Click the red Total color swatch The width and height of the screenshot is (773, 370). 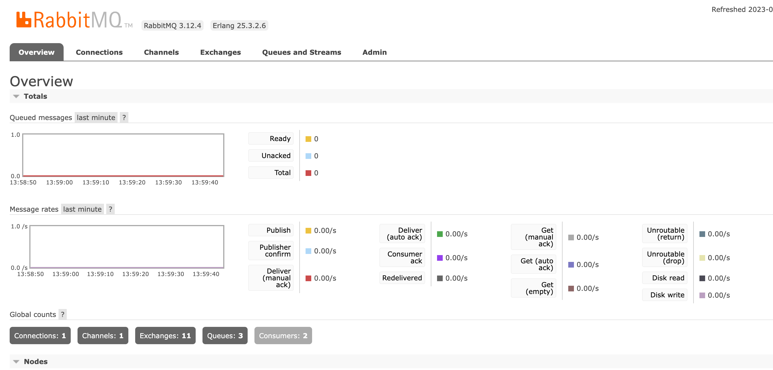[308, 173]
